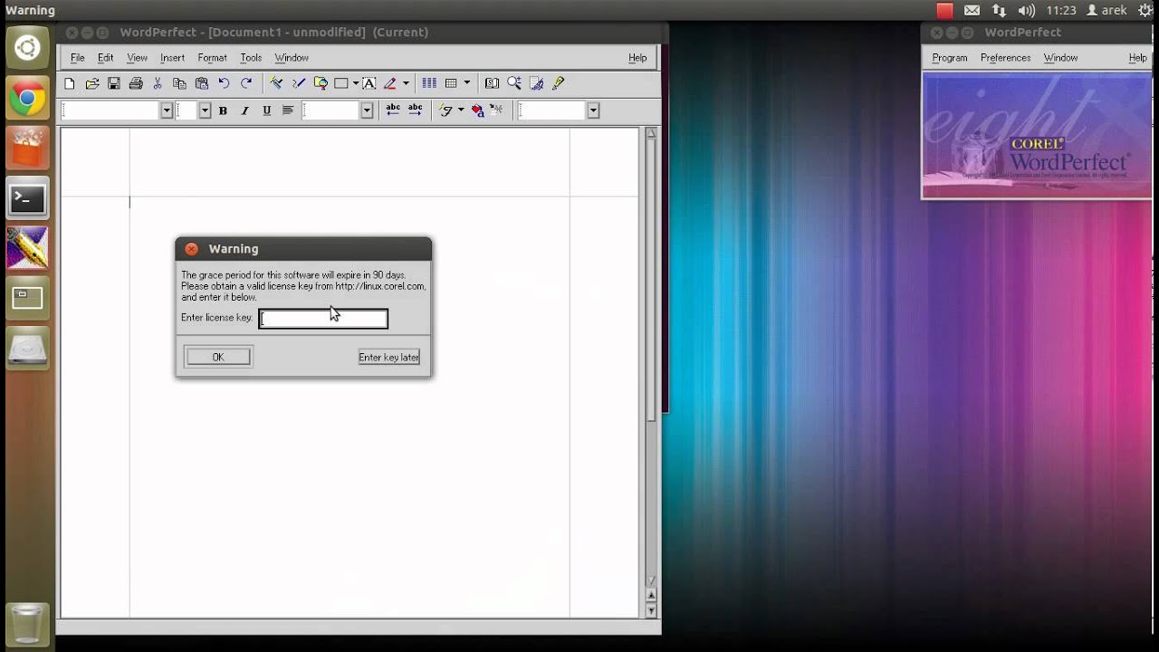Expand the style dropdown arrow after justification
1159x652 pixels.
click(x=367, y=110)
